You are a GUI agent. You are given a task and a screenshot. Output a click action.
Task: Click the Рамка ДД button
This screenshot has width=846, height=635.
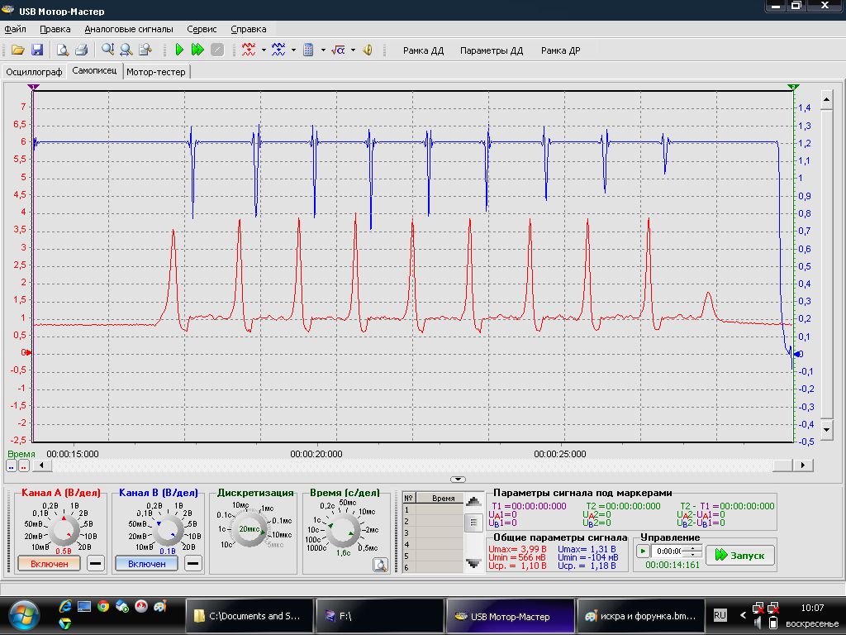coord(424,50)
